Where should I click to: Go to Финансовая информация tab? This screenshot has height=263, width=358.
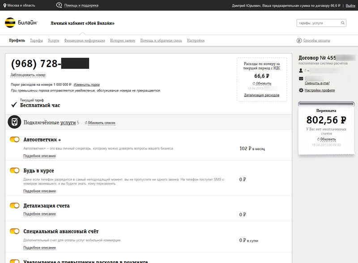(x=85, y=40)
